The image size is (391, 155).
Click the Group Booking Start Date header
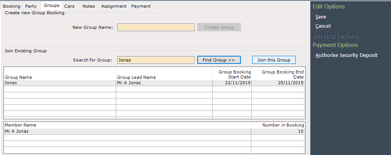(x=234, y=74)
